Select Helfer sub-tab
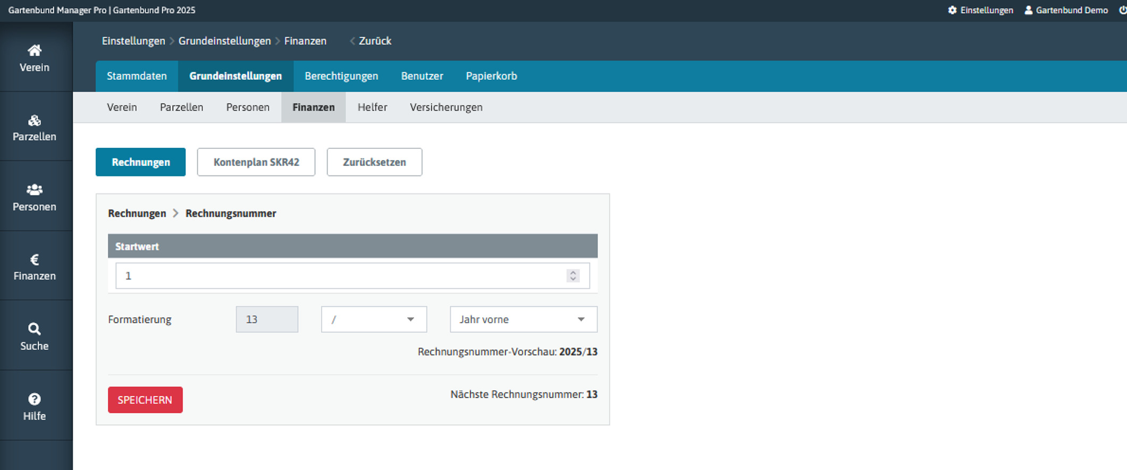 372,107
